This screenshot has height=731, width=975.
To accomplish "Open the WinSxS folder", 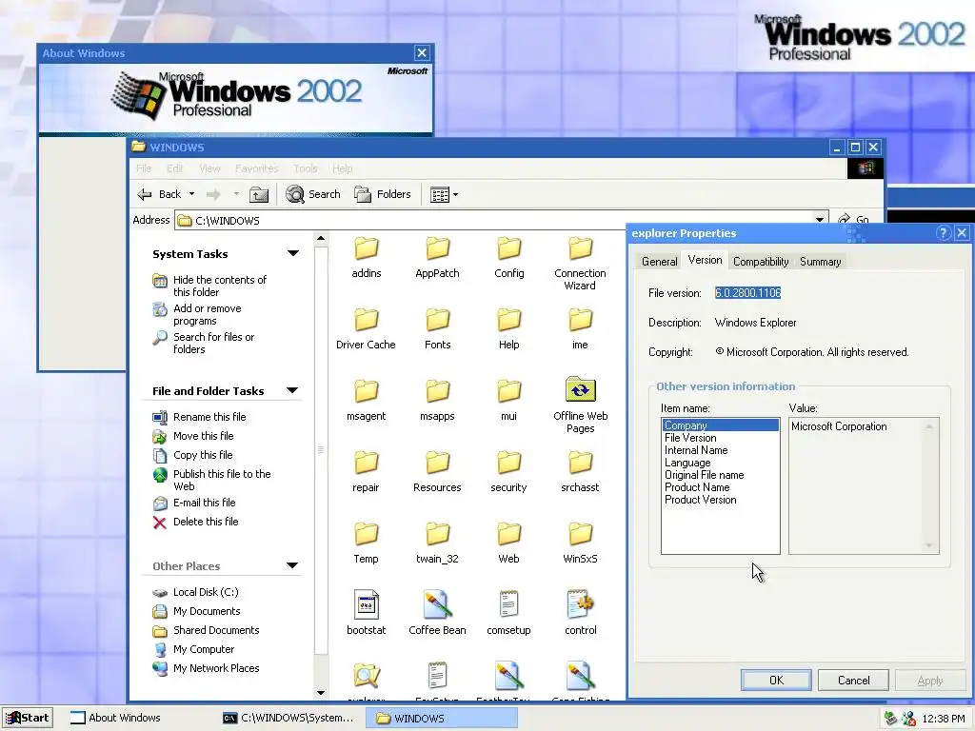I will (x=580, y=543).
